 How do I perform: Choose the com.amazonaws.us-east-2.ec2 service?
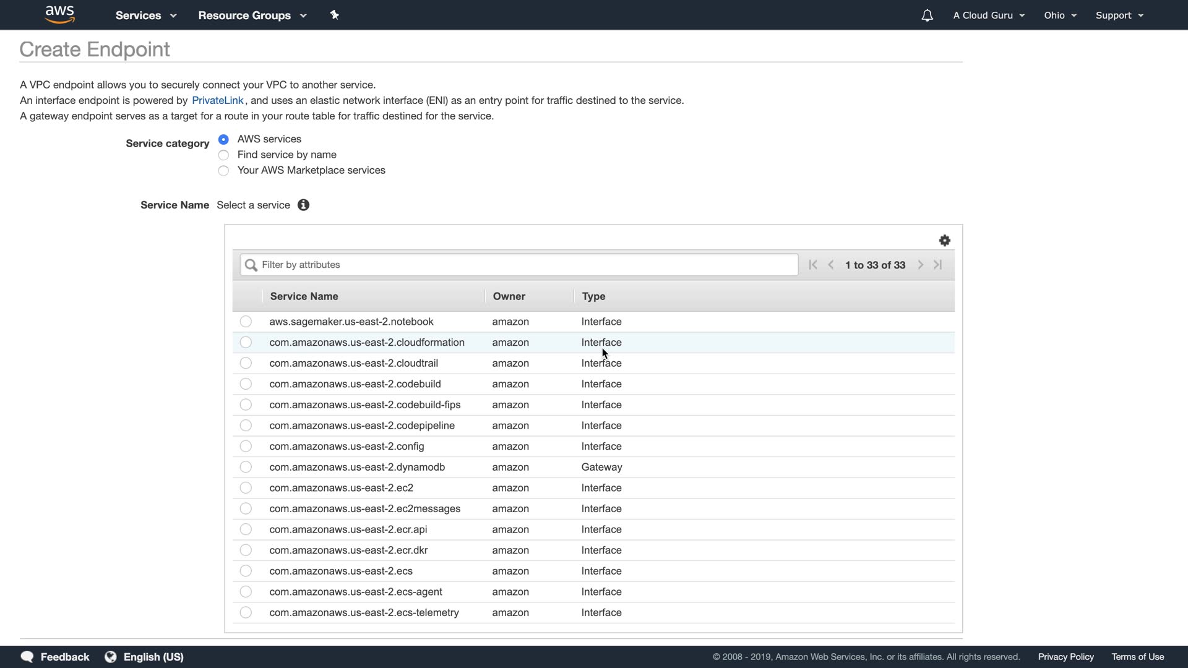[246, 488]
